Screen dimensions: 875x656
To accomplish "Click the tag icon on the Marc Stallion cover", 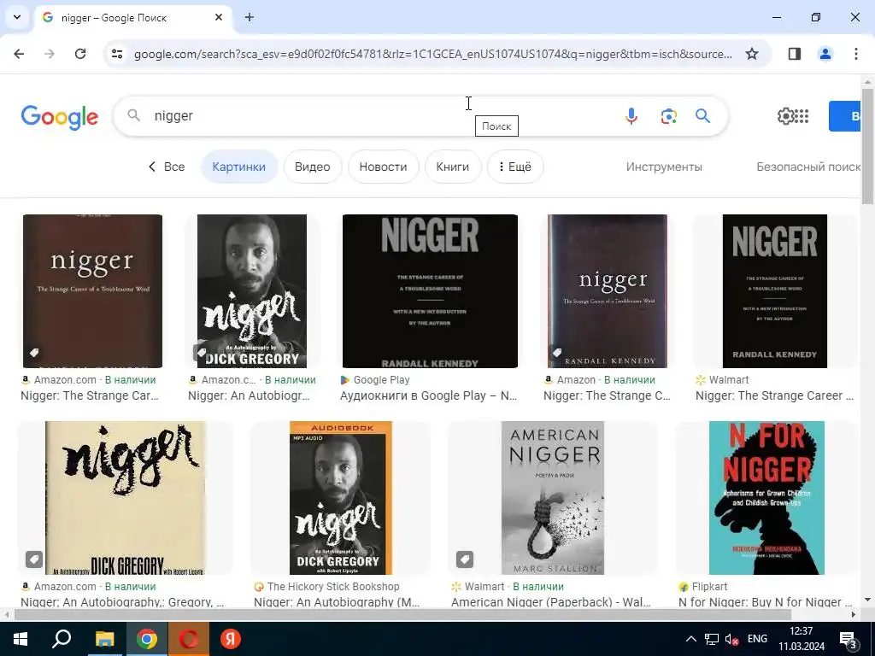I will click(464, 559).
